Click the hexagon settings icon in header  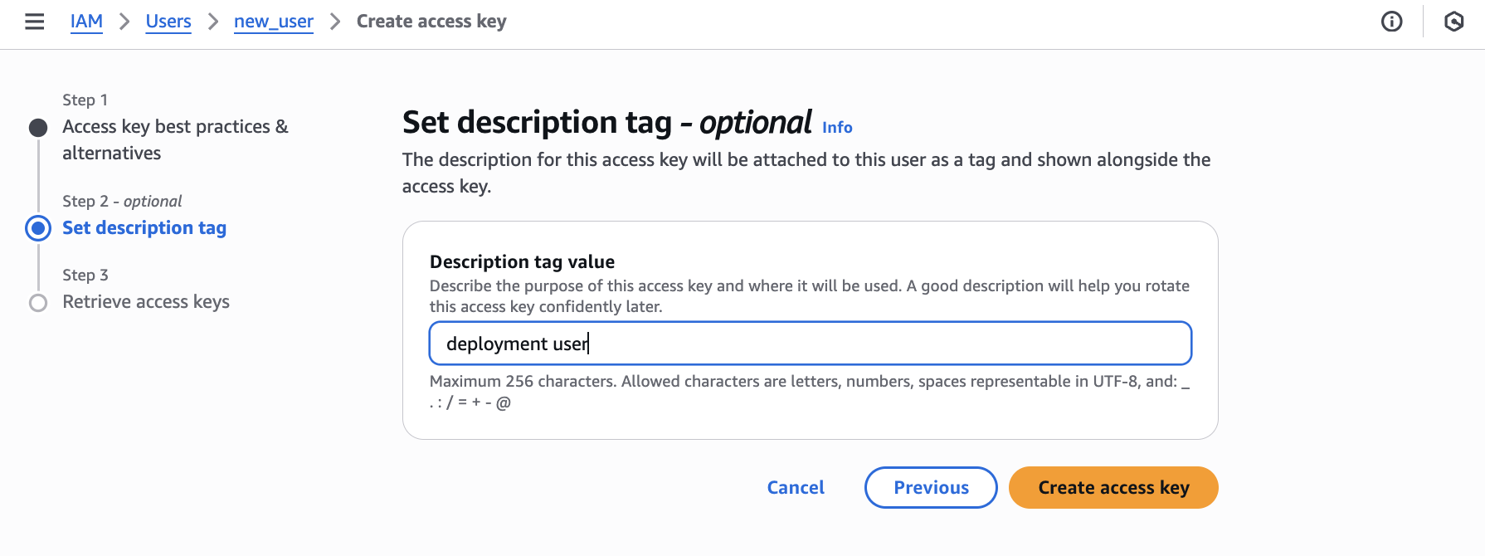(x=1453, y=22)
